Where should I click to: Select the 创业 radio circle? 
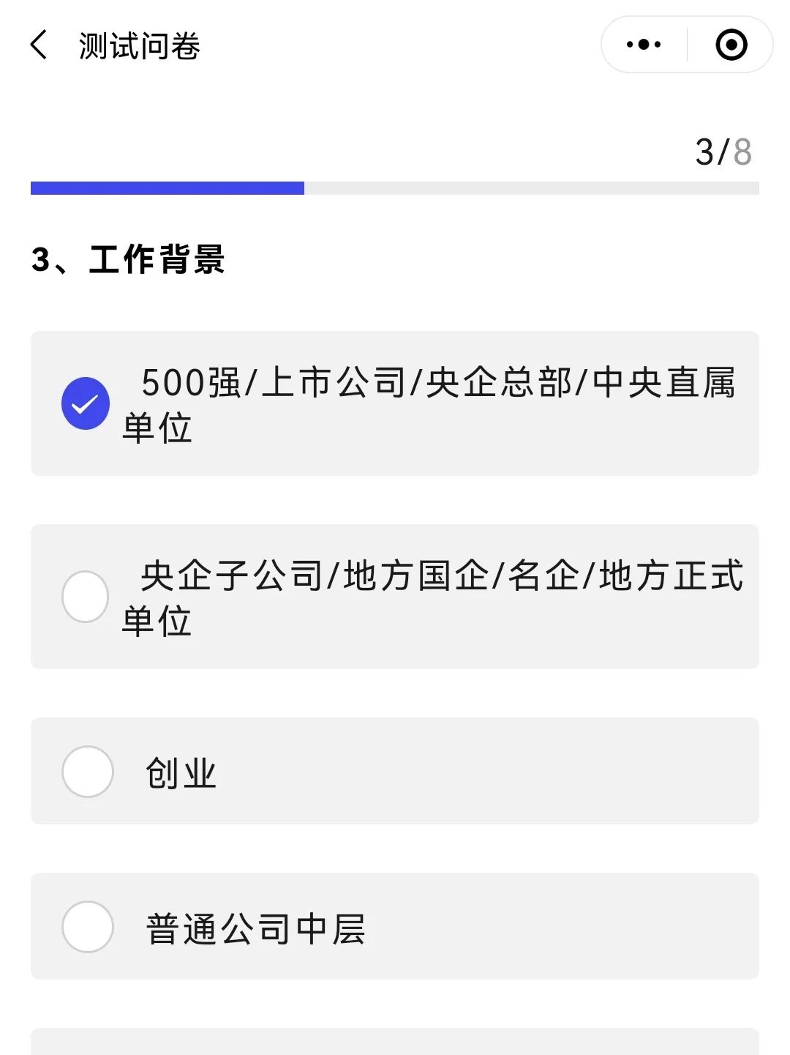pos(88,772)
